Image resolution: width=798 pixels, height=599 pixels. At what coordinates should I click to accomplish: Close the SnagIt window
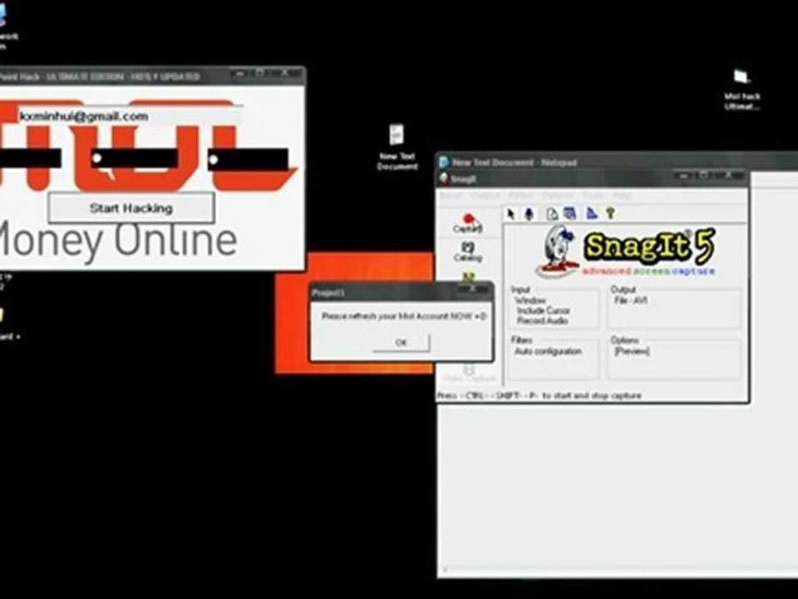(729, 176)
